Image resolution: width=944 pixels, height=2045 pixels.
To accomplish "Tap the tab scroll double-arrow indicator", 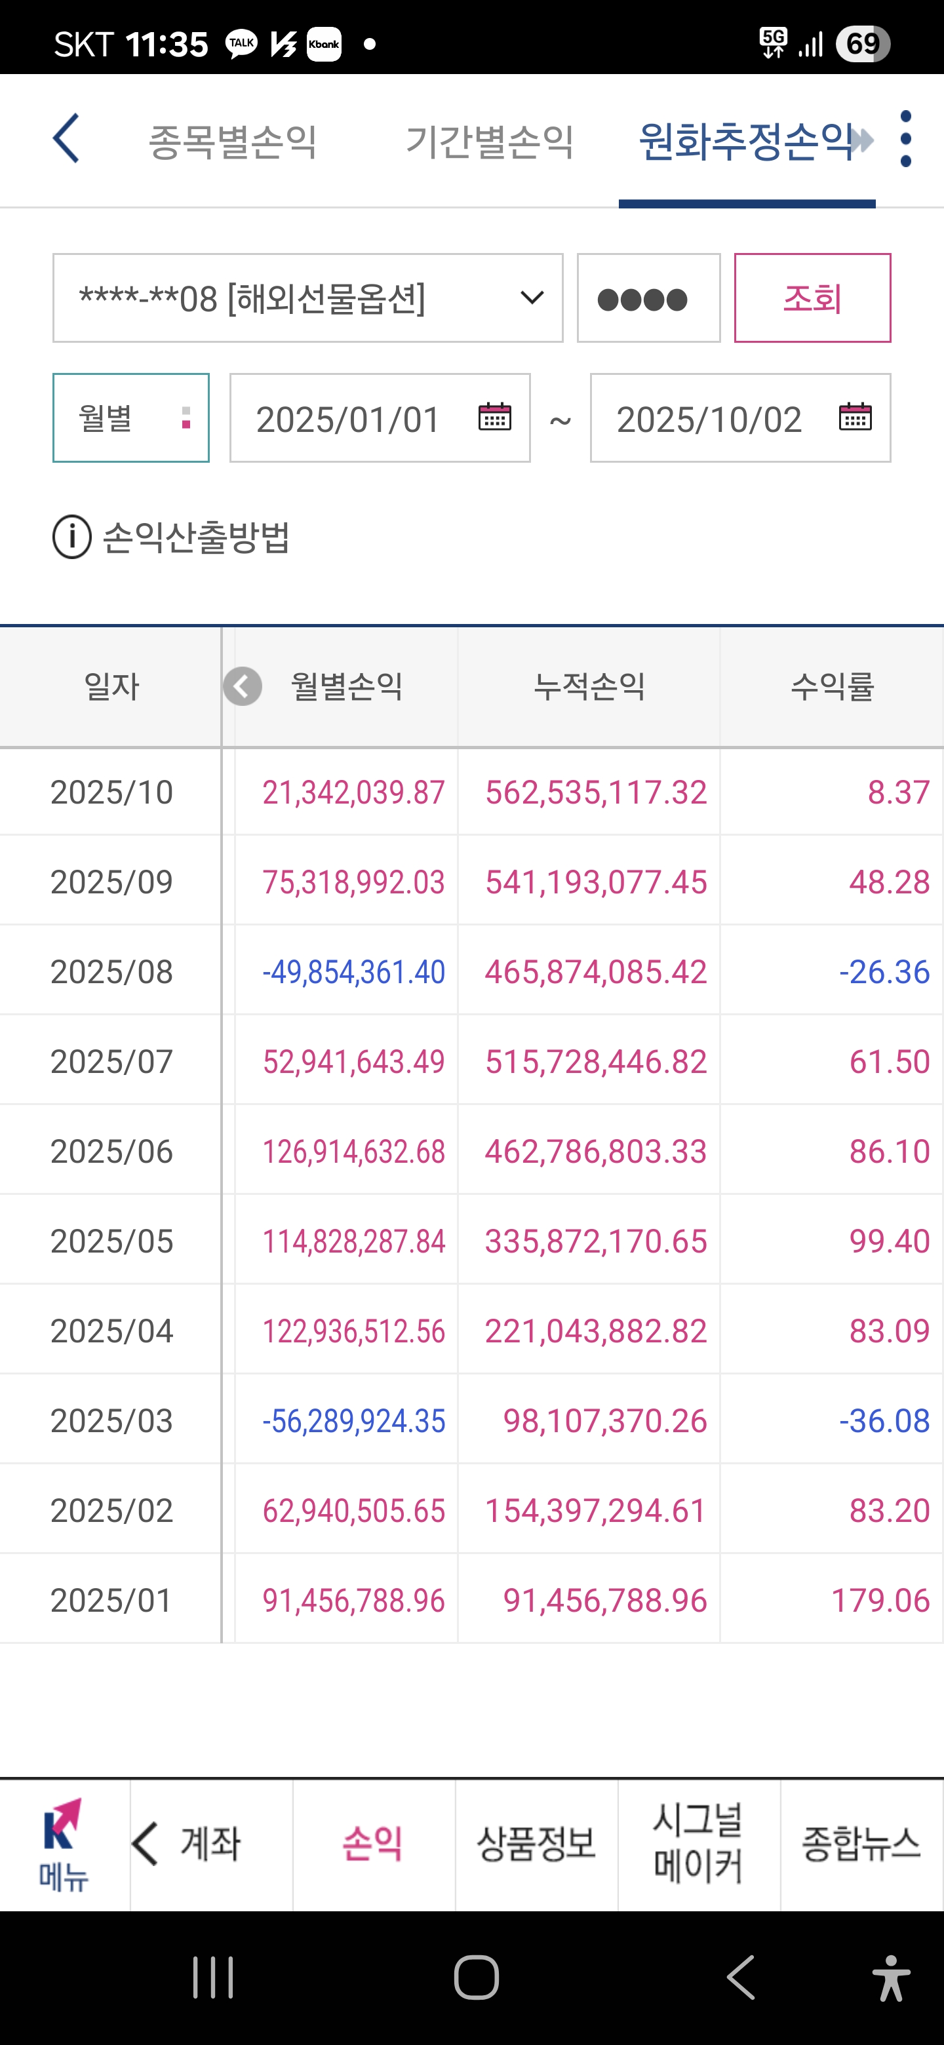I will (861, 142).
